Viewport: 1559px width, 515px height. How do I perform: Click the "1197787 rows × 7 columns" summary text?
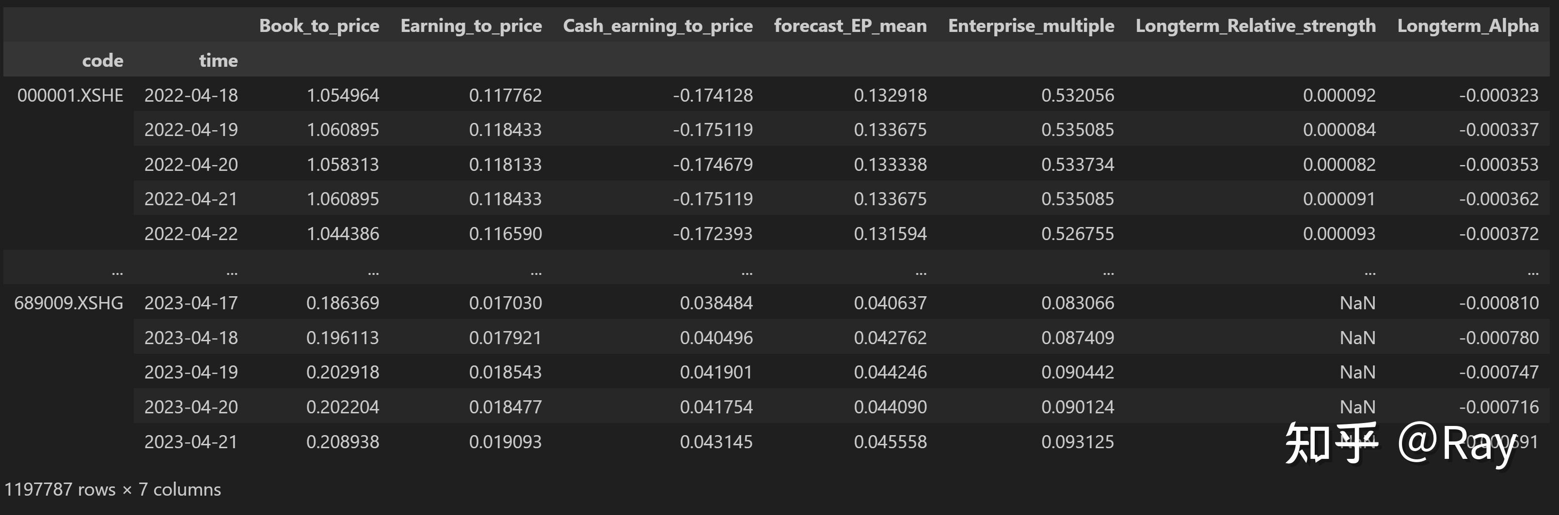tap(112, 489)
